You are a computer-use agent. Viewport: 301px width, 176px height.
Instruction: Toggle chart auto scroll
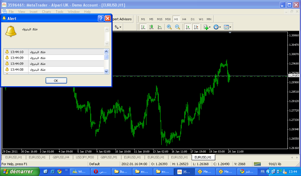[188, 27]
